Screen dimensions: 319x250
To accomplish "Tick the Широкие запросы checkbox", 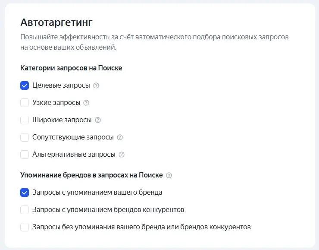I will 25,120.
